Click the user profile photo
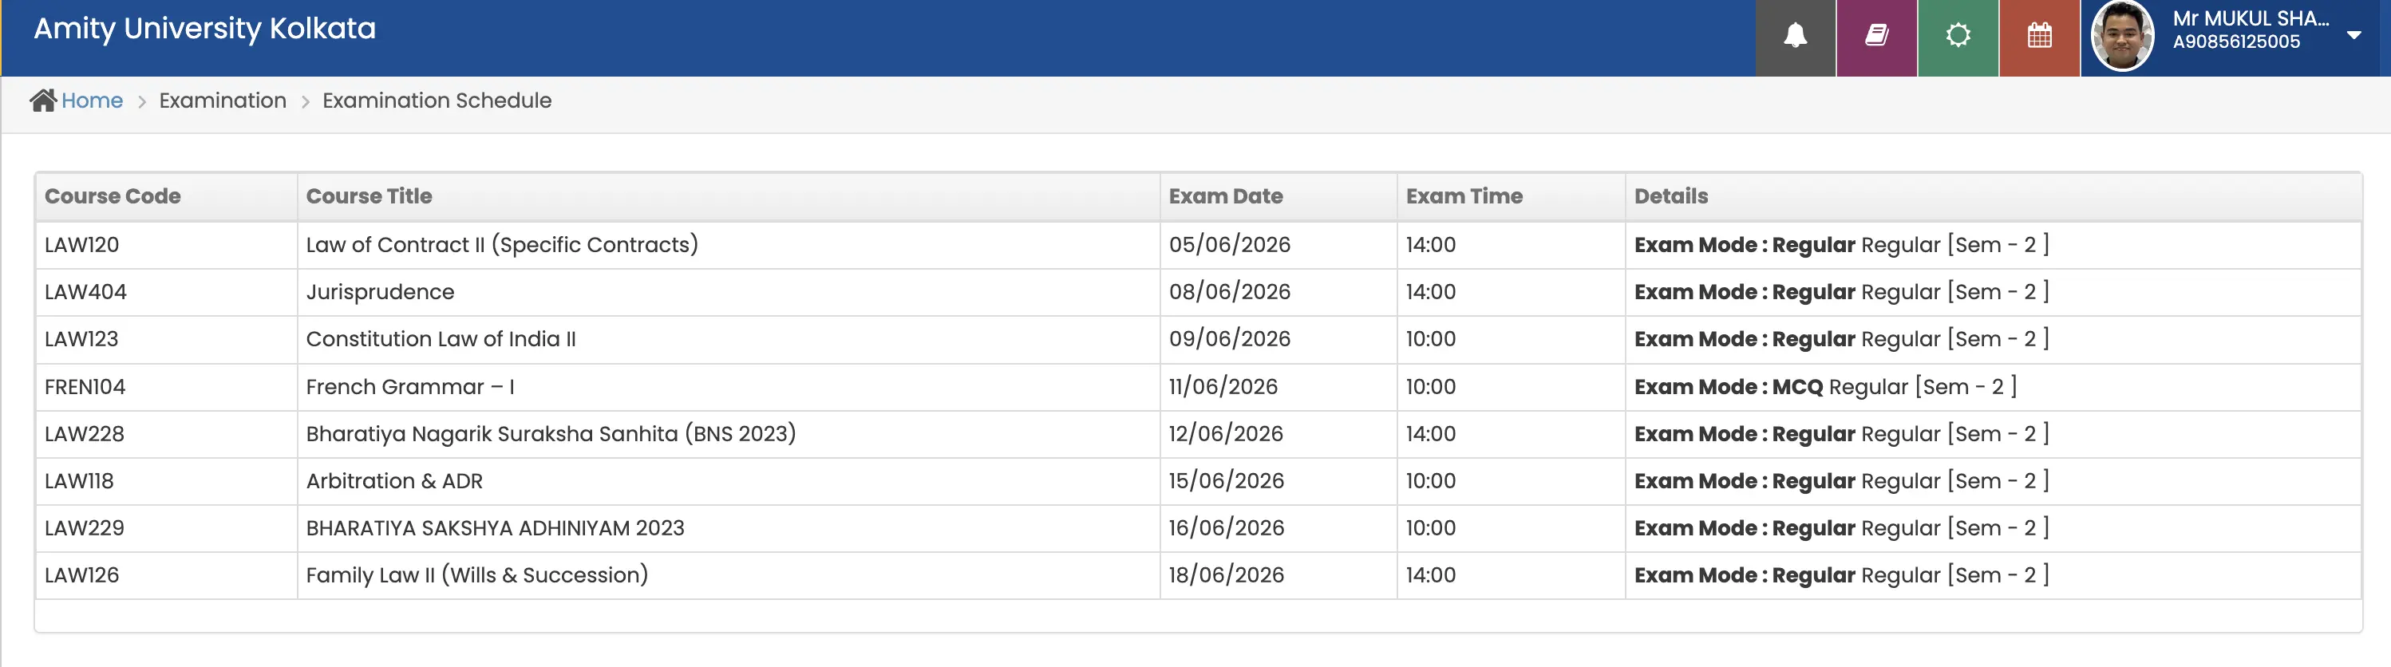The image size is (2391, 667). 2122,37
